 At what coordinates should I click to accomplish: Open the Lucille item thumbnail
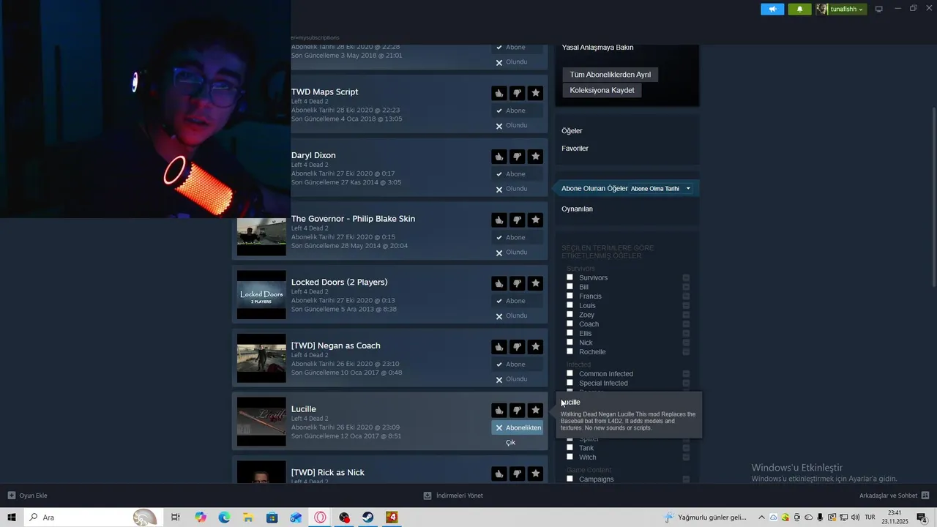point(261,422)
